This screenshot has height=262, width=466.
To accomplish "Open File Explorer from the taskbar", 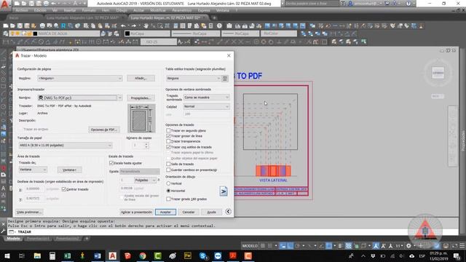I will [37, 255].
